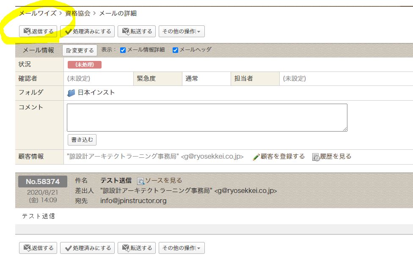The width and height of the screenshot is (413, 275).
Task: Mark as processed with top 処理済みにする button
Action: [87, 31]
